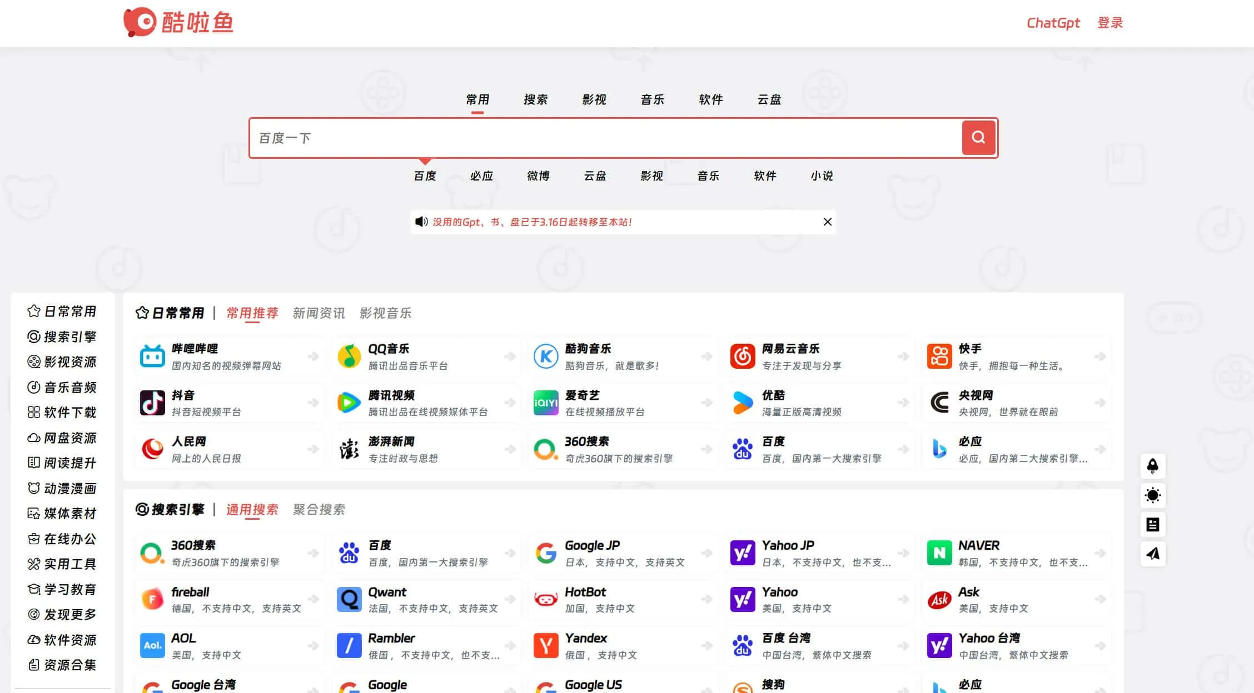Switch to the 聚合搜索 tab
1254x693 pixels.
(319, 510)
